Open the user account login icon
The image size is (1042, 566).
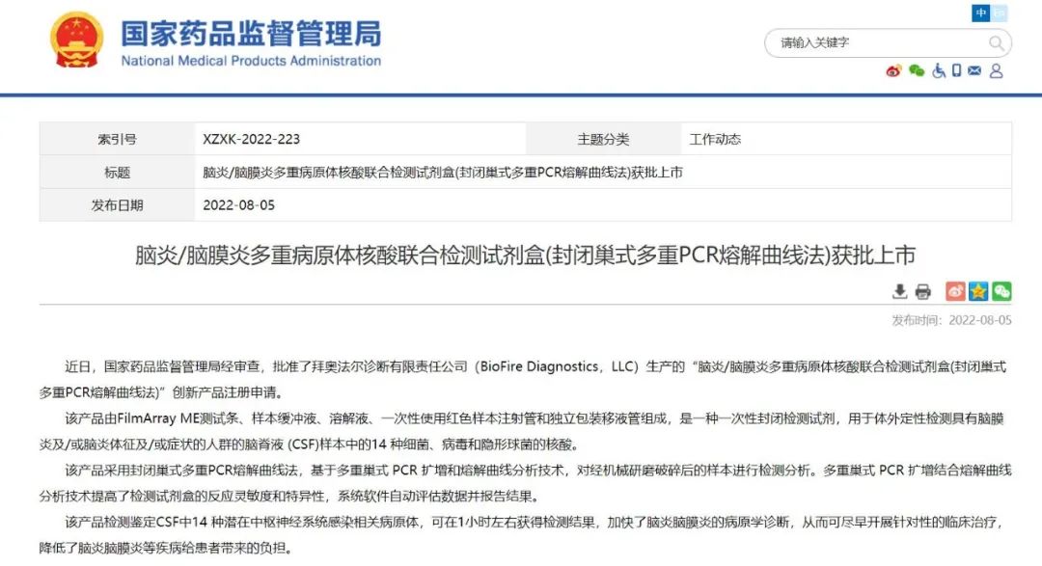point(997,71)
